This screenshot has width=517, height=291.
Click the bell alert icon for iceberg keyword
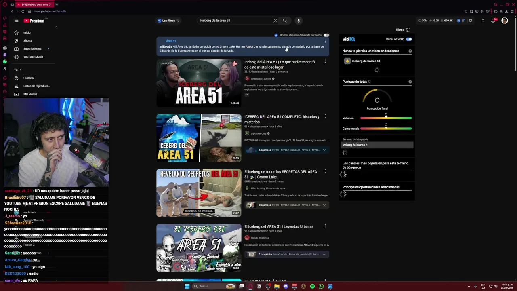pyautogui.click(x=347, y=61)
